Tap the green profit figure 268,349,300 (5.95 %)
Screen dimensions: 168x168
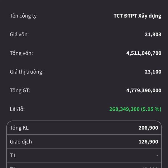tap(135, 109)
